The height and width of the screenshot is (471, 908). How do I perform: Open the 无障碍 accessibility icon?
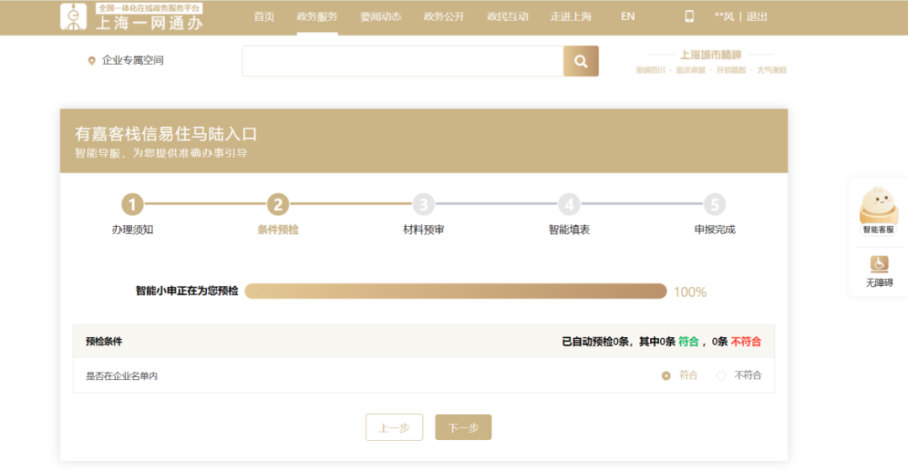(879, 271)
